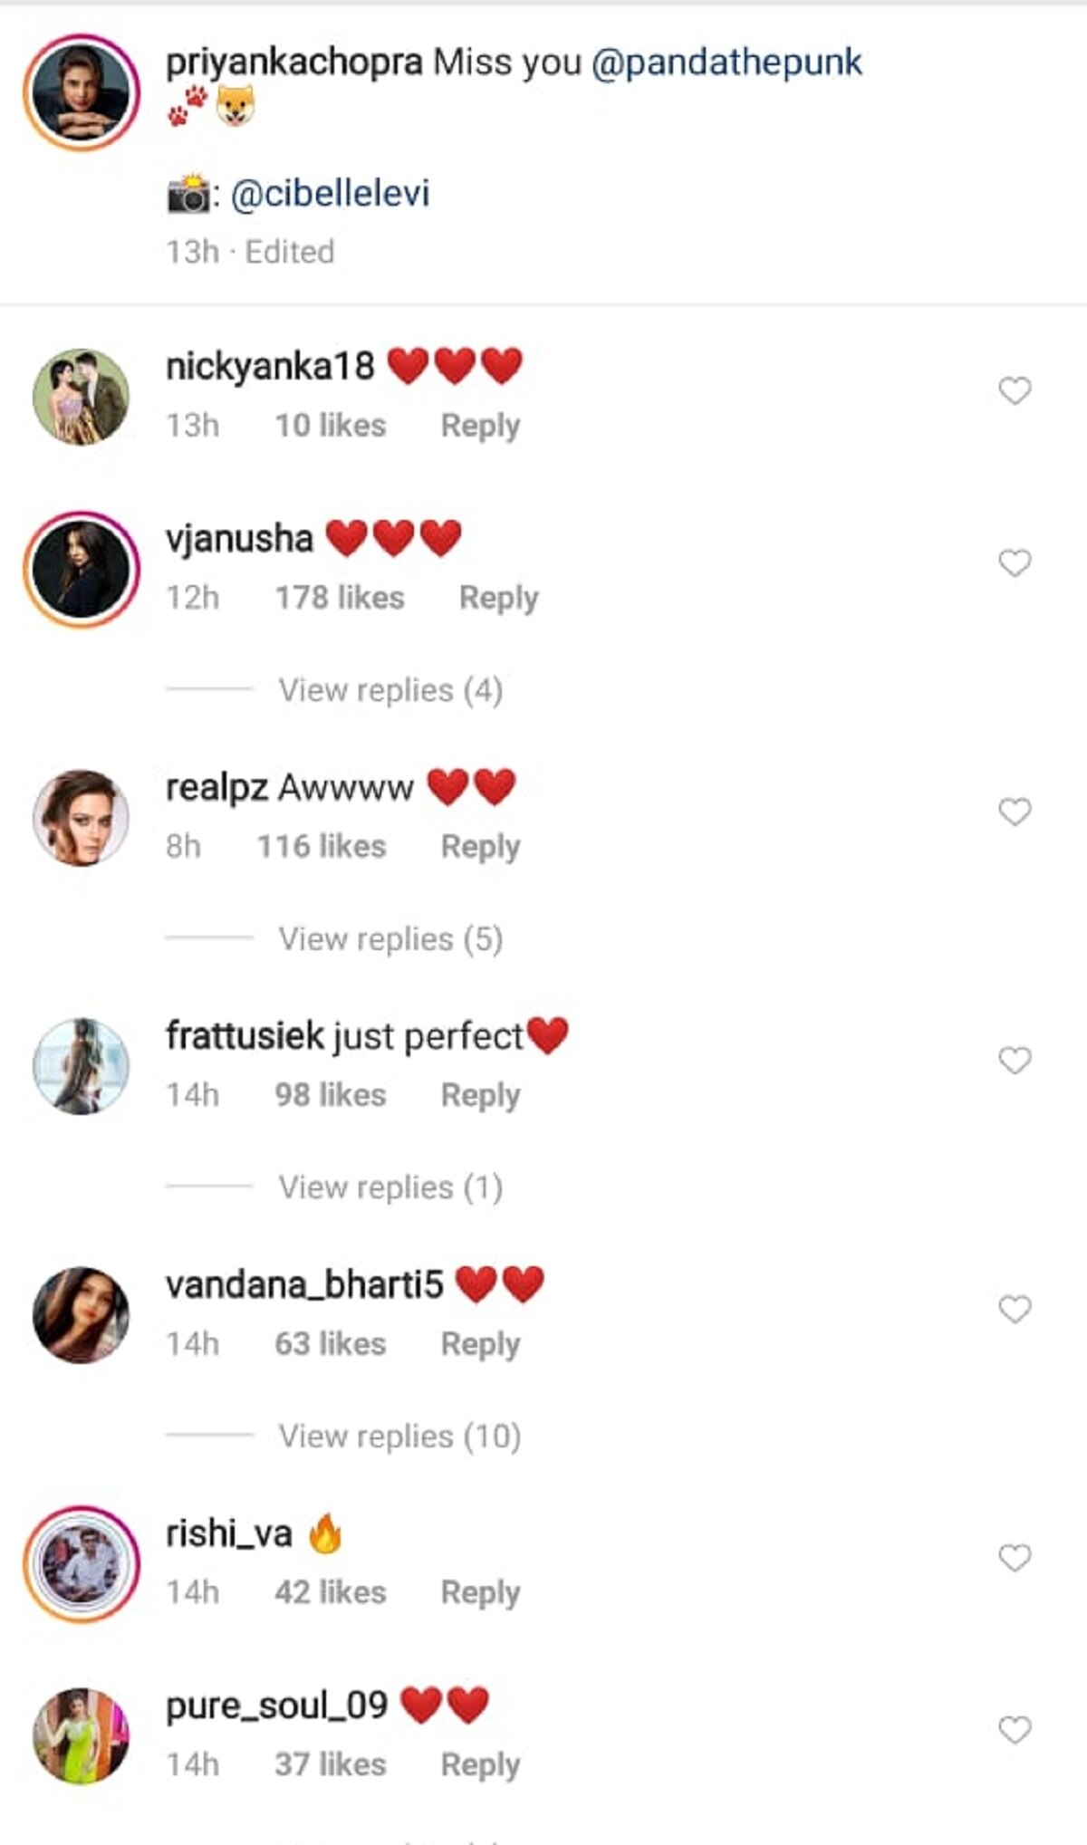Tap the heart on realpz's comment
Viewport: 1087px width, 1845px height.
(x=1015, y=812)
